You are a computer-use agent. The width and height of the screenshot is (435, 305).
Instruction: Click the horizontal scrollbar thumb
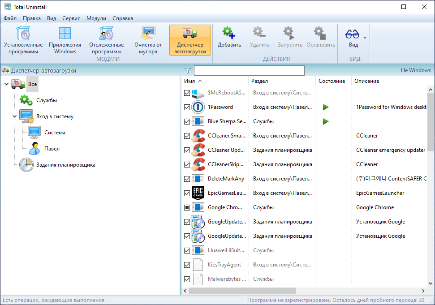tap(242, 291)
